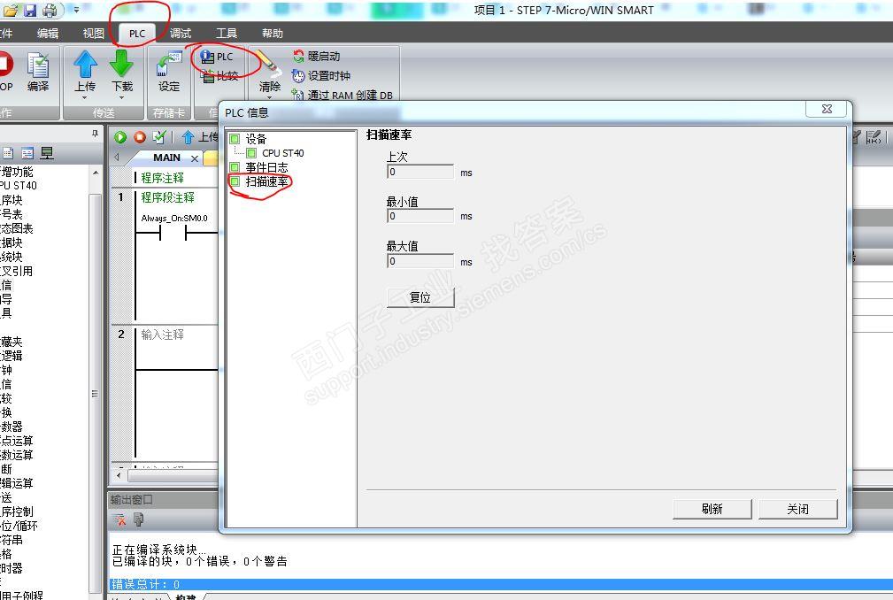Select the 构建 tab in output window
The image size is (893, 600).
186,596
